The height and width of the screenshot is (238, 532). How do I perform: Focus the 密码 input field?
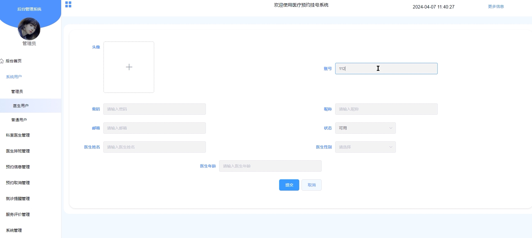155,109
